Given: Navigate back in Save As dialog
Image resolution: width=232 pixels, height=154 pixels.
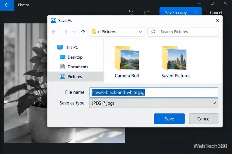Looking at the screenshot, I should (x=54, y=32).
